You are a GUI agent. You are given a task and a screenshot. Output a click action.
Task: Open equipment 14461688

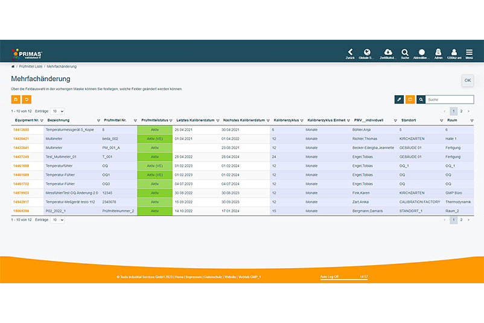click(21, 166)
